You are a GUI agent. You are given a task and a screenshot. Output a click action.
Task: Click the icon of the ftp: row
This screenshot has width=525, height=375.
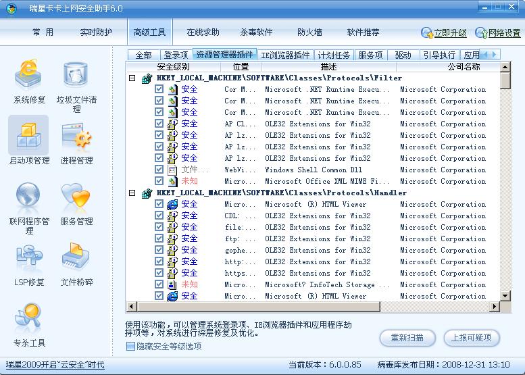click(x=172, y=239)
